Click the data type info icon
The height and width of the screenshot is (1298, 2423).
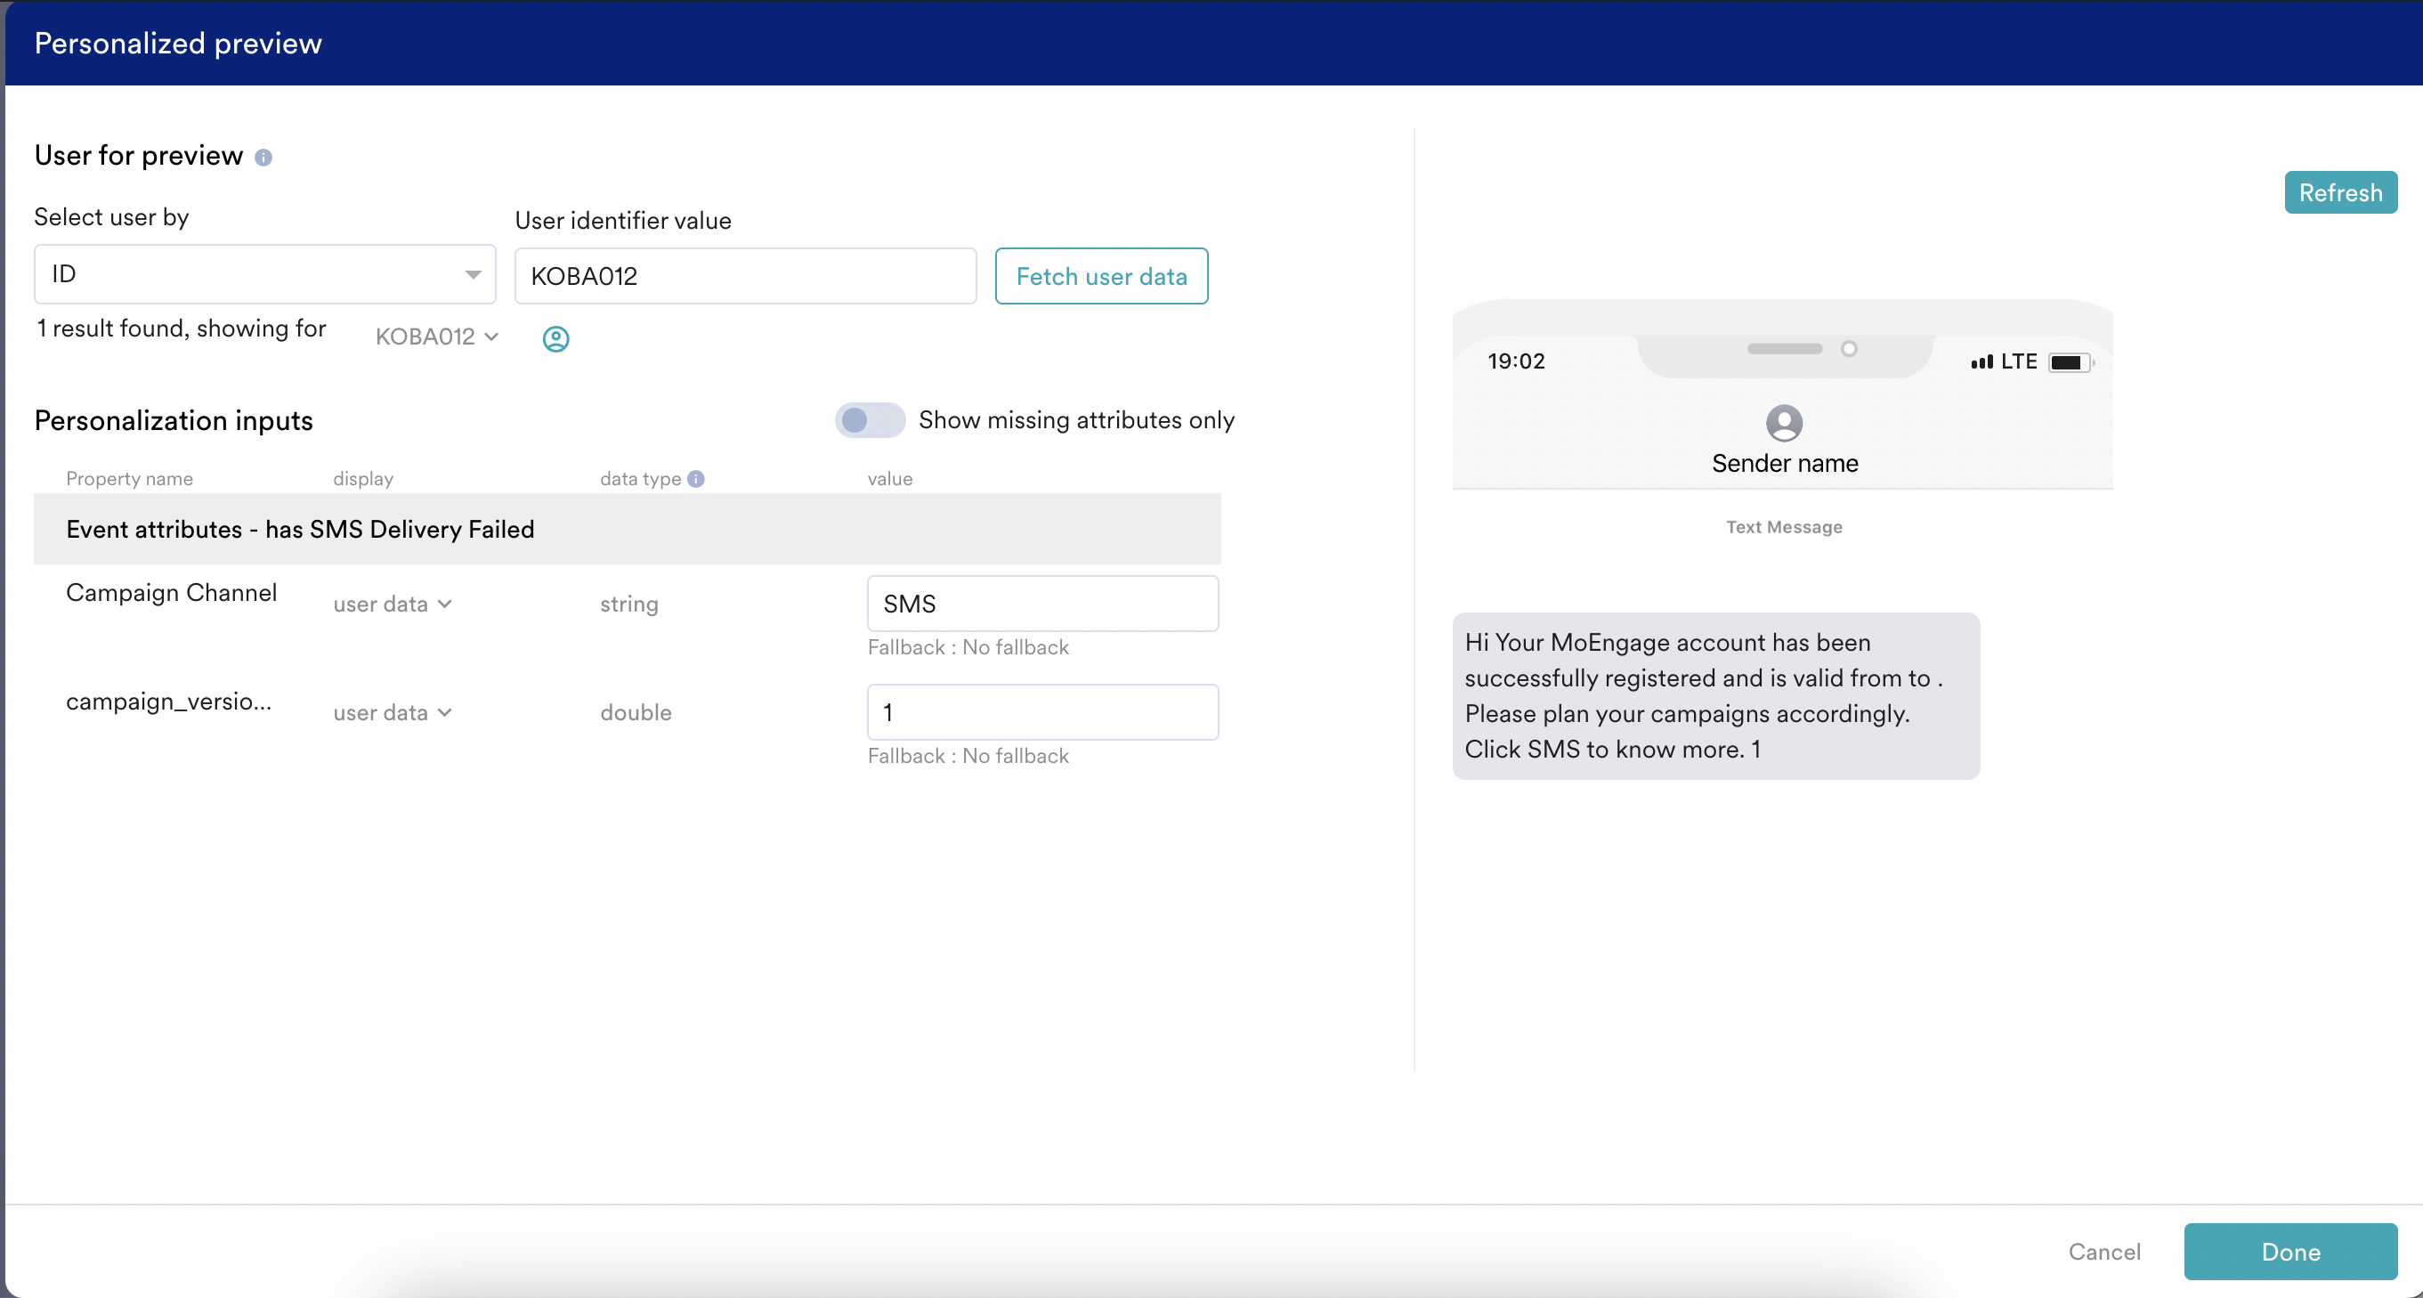click(696, 479)
